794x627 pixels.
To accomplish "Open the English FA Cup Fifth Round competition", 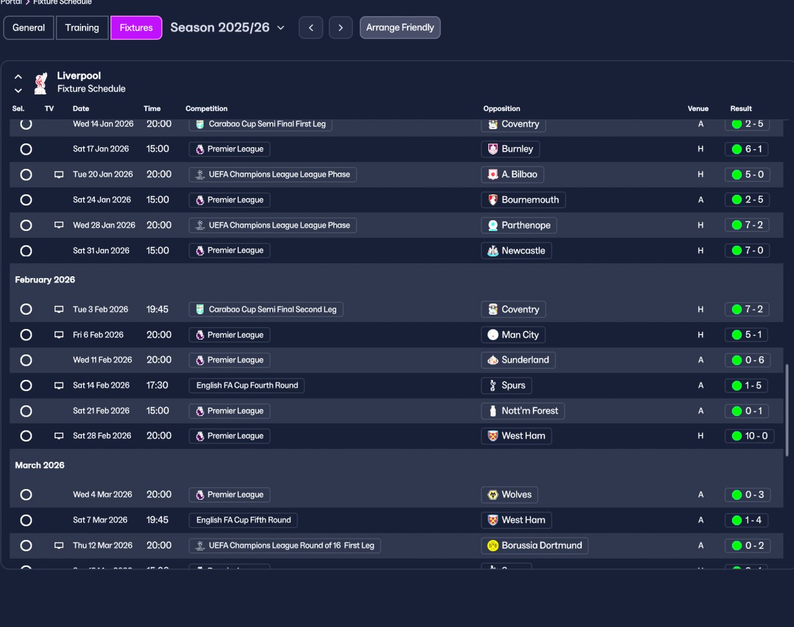I will coord(243,520).
